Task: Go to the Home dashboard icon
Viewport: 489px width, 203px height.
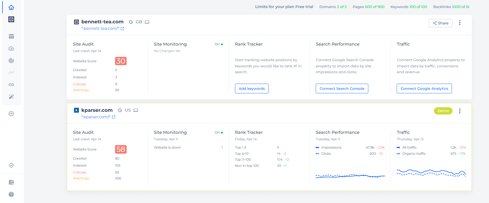Action: (11, 7)
